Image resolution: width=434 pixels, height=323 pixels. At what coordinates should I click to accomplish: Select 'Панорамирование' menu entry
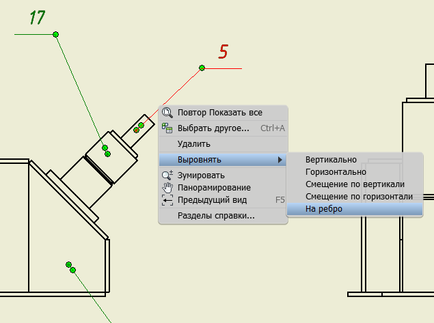pos(223,188)
